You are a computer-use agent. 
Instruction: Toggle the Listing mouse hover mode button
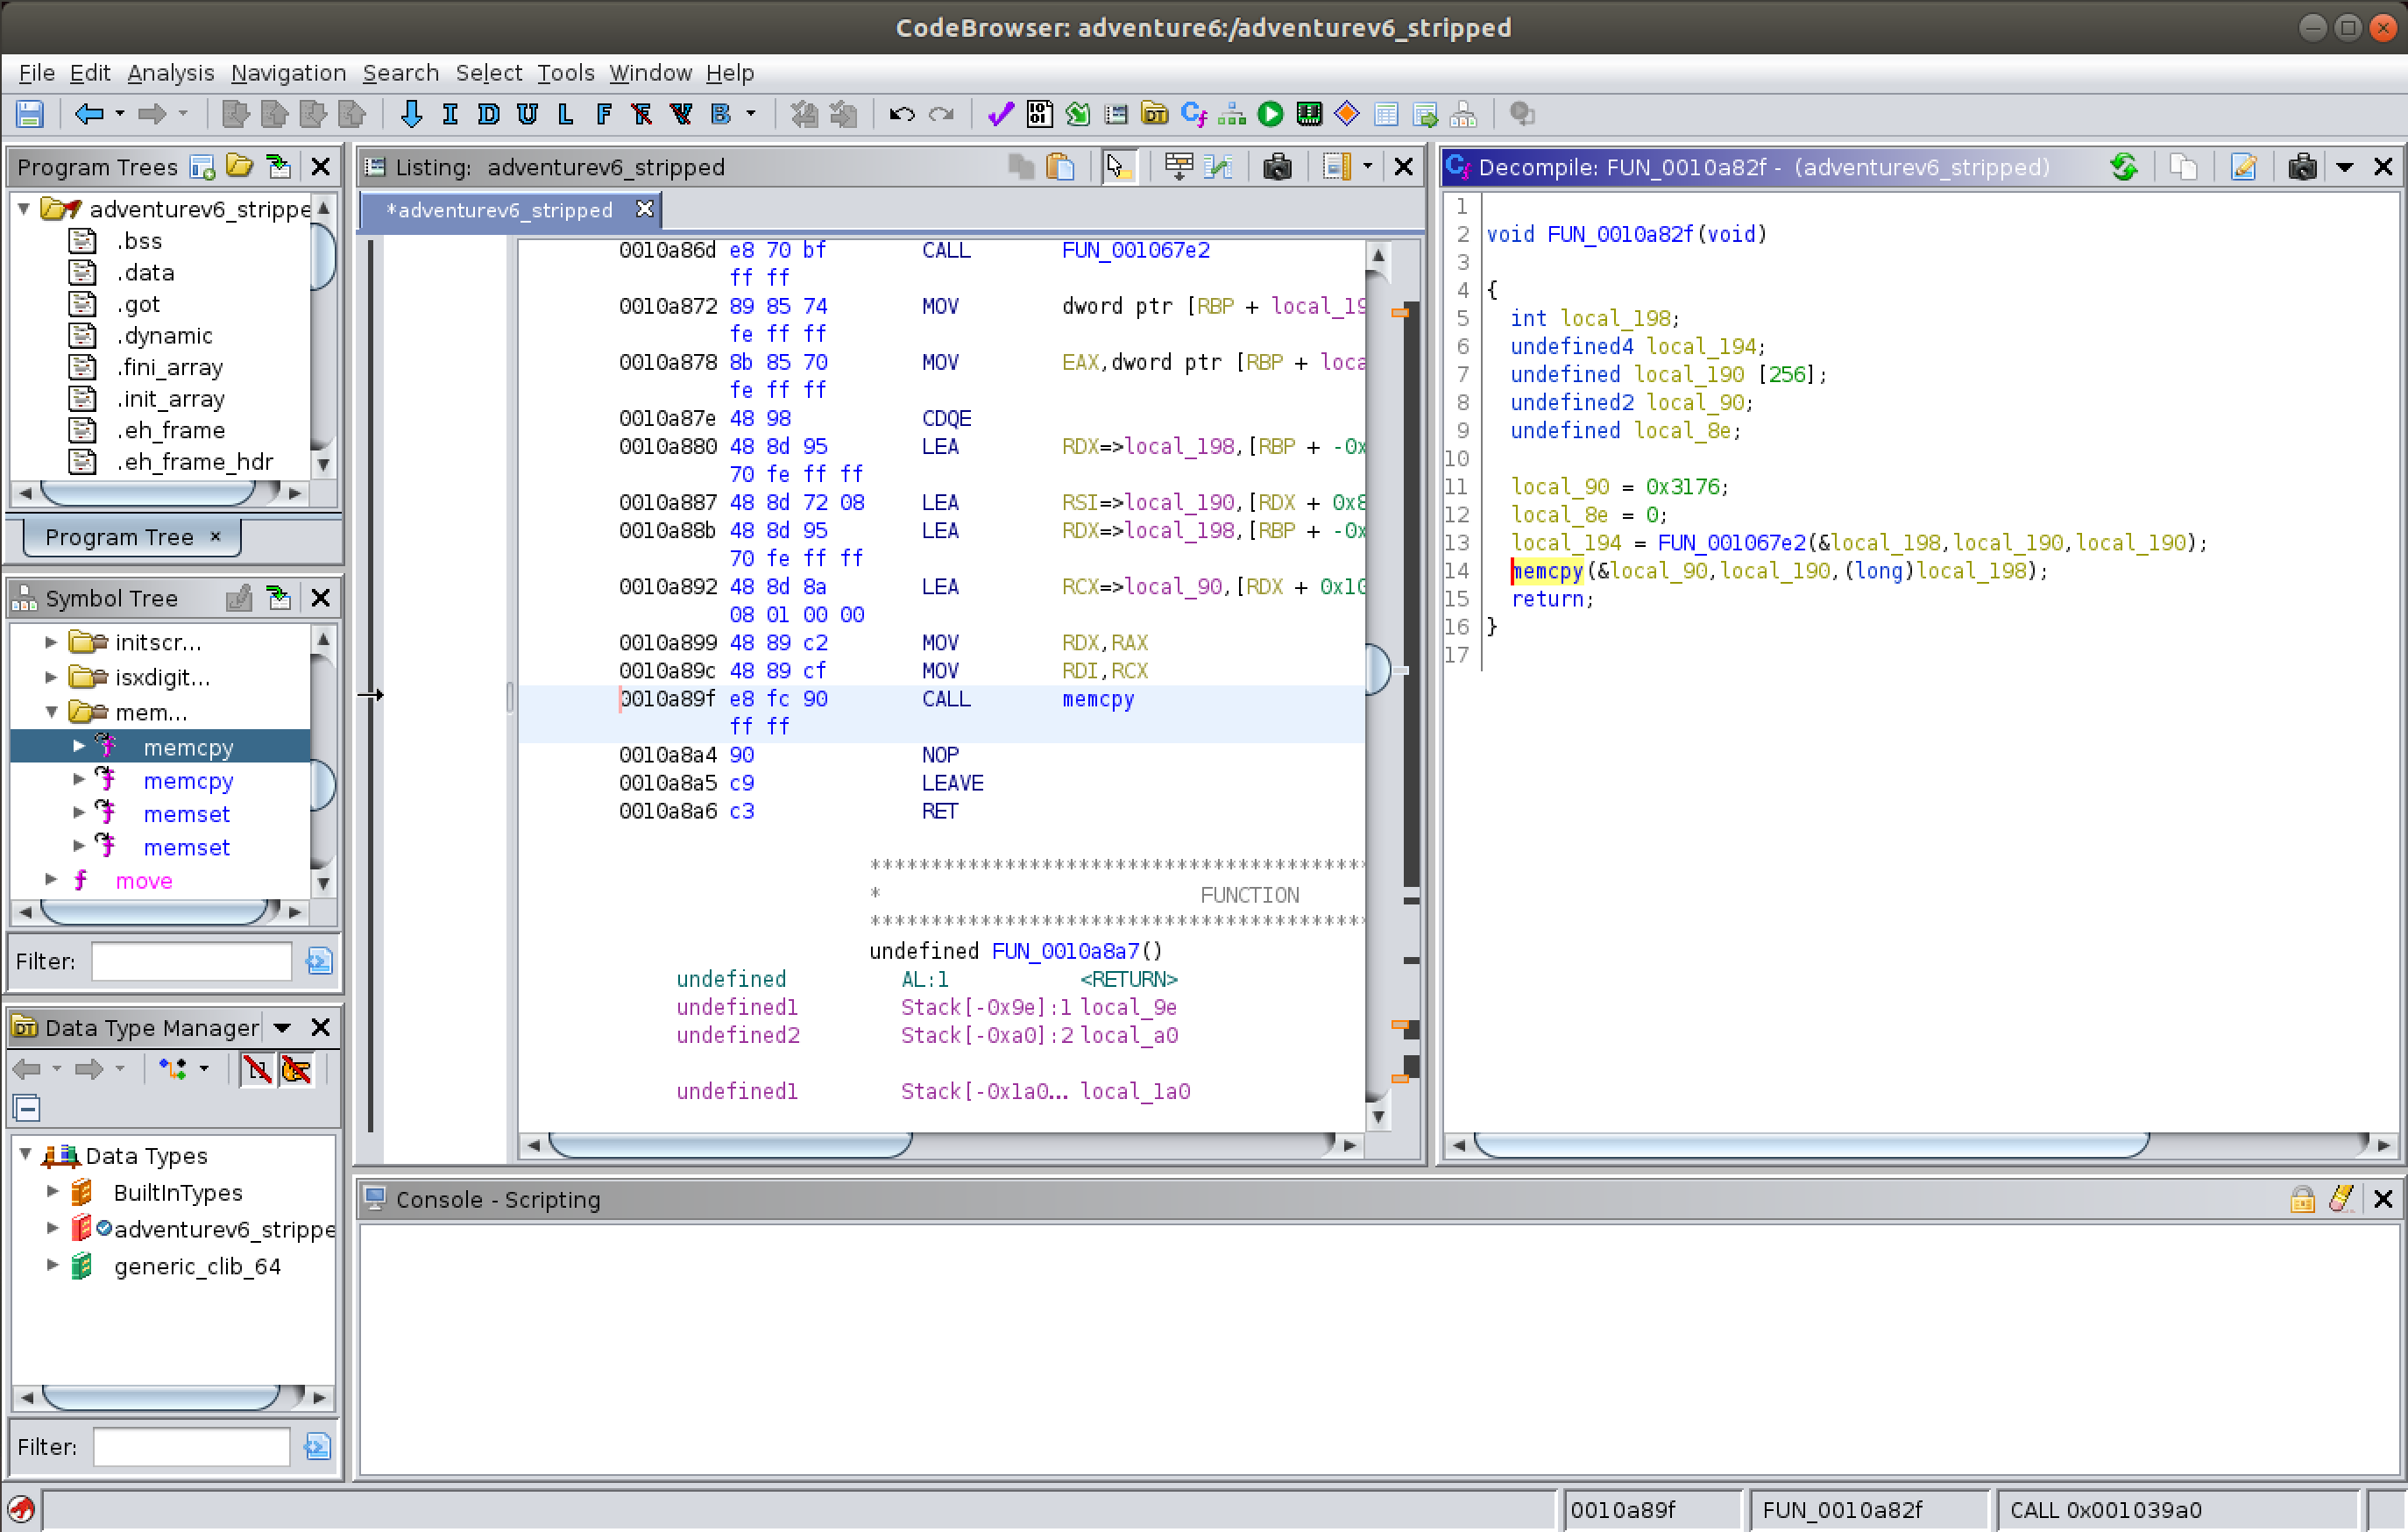1118,167
